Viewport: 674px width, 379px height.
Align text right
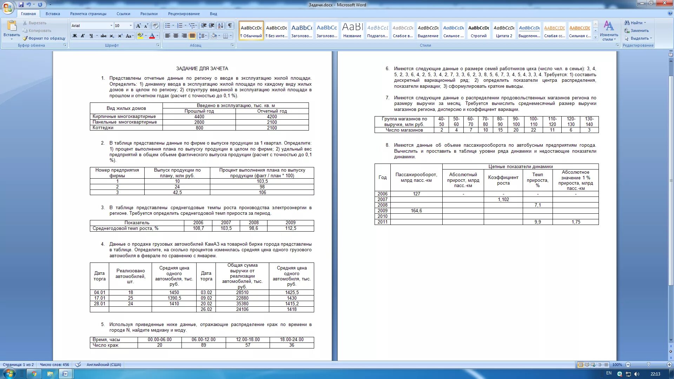tap(184, 36)
